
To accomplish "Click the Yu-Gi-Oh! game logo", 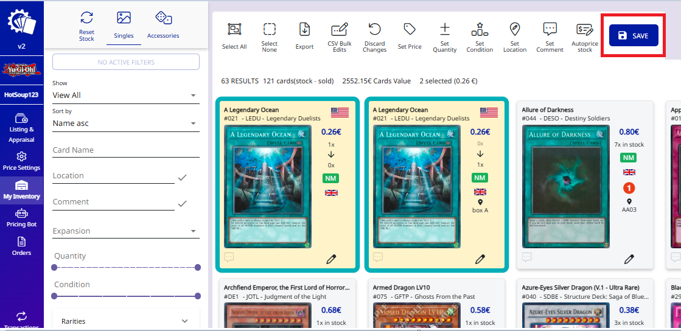I will pyautogui.click(x=22, y=70).
